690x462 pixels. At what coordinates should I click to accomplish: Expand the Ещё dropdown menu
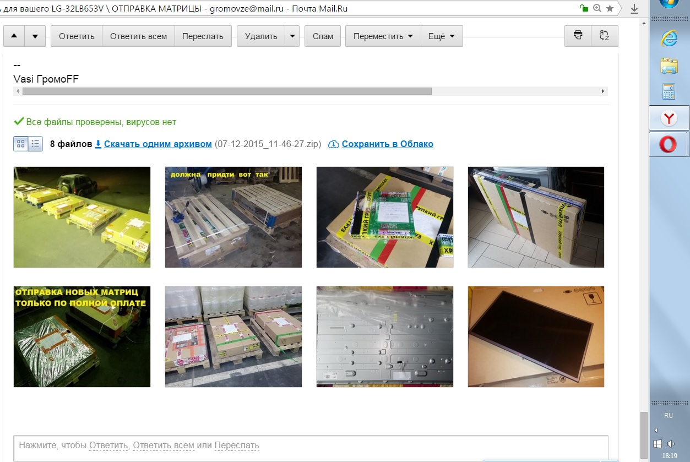(442, 36)
